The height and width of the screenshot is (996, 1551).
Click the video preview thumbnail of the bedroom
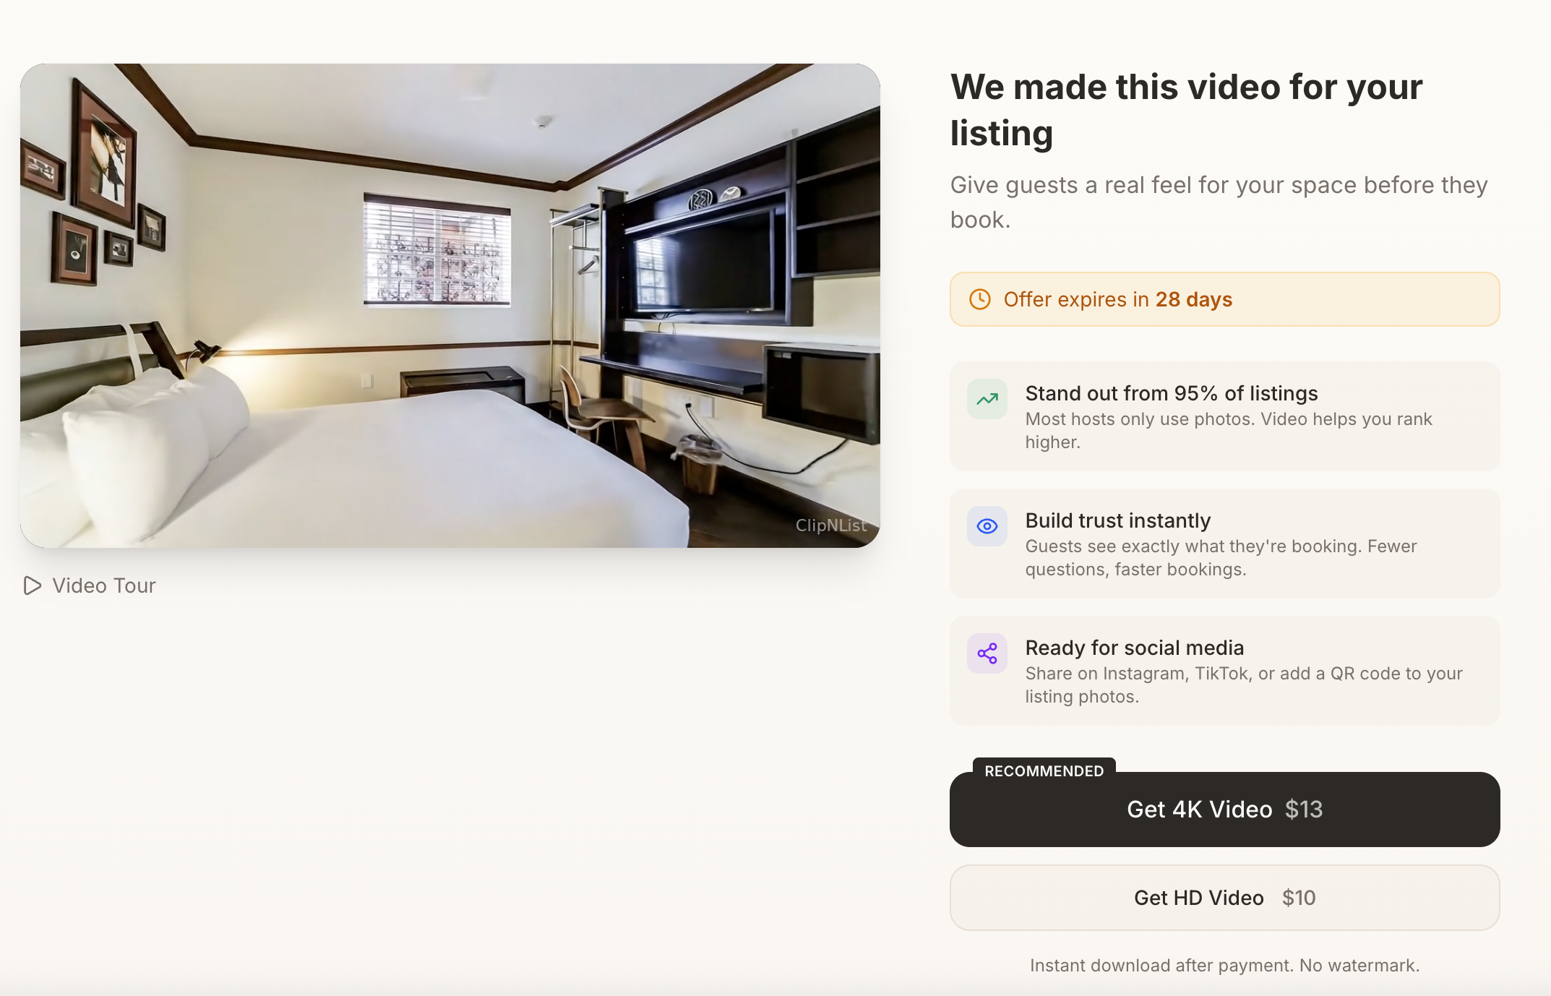tap(452, 304)
